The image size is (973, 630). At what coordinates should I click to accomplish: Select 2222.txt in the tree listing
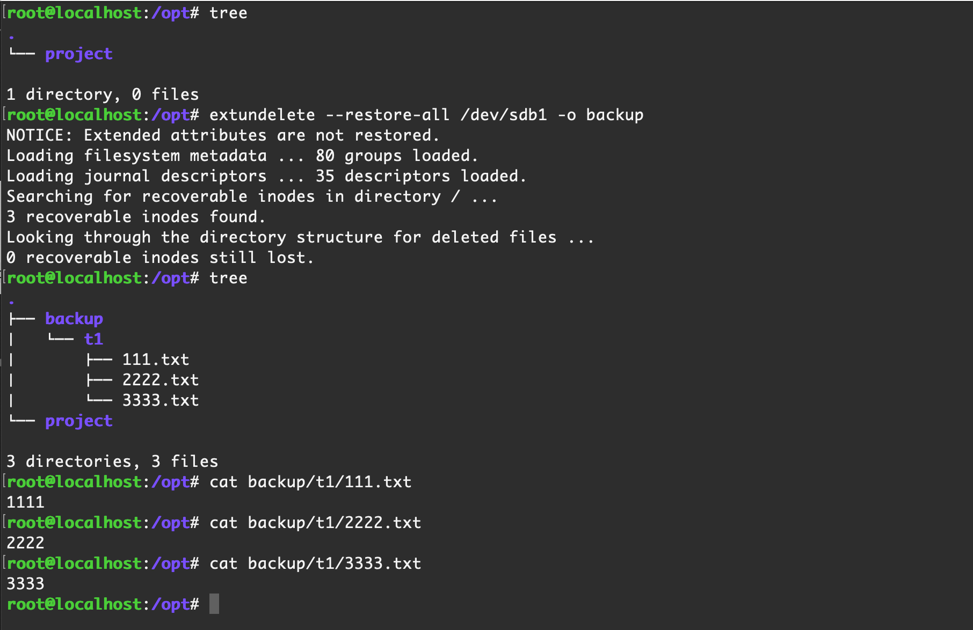tap(161, 380)
